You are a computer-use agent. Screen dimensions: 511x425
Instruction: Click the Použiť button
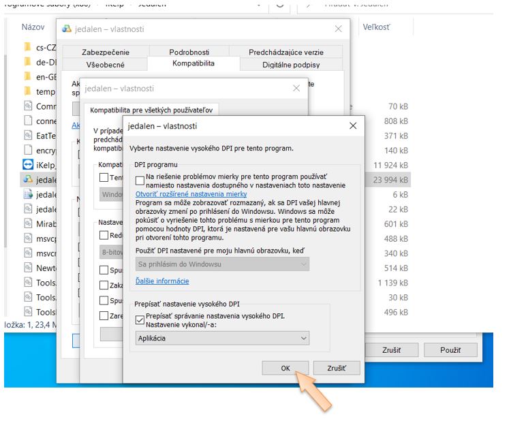click(450, 349)
